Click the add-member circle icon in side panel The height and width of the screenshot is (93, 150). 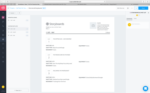[x=139, y=15]
